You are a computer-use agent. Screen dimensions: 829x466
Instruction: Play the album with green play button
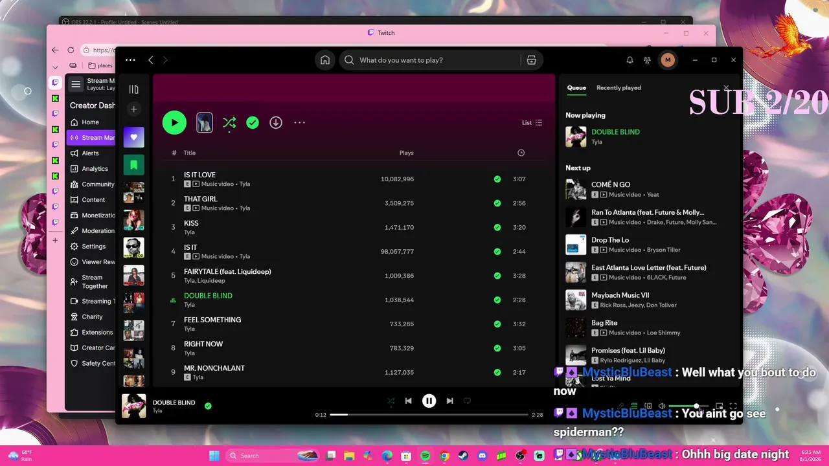click(x=174, y=122)
